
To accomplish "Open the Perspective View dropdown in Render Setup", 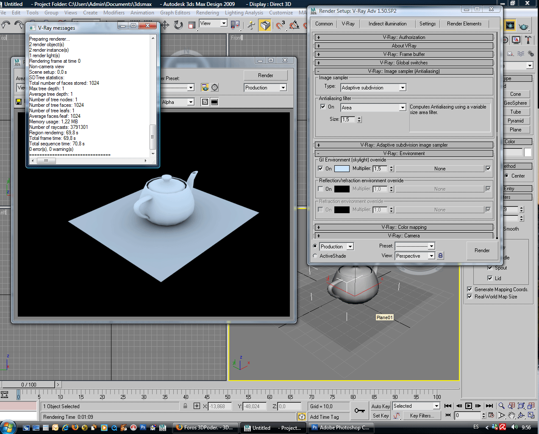I will (415, 256).
